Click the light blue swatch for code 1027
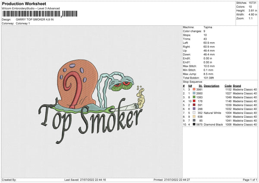 [194, 93]
